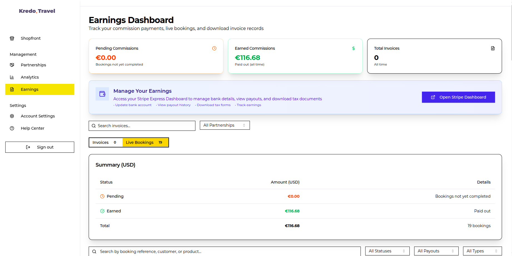Expand the All Statuses filter

pyautogui.click(x=387, y=251)
